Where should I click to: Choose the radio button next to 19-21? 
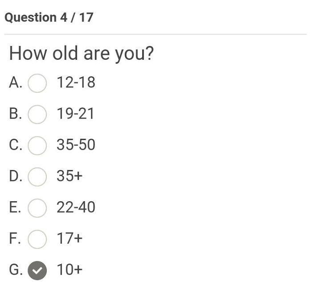click(37, 114)
